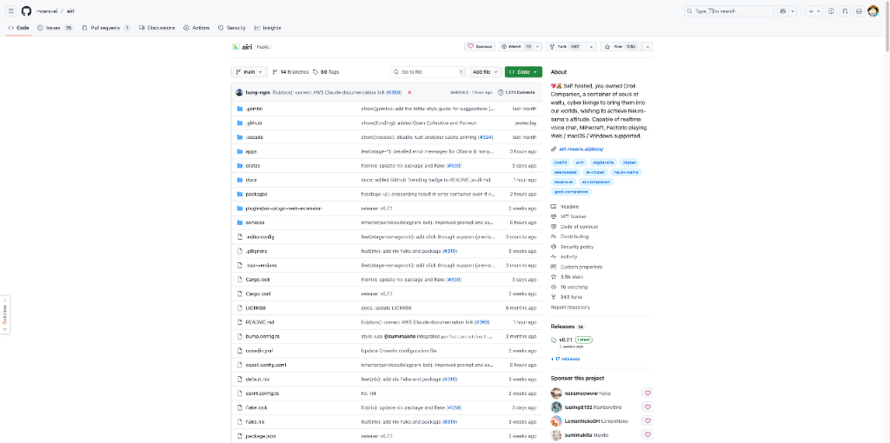This screenshot has height=443, width=890.
Task: Sponsor sumimakito with heart button
Action: coord(648,434)
